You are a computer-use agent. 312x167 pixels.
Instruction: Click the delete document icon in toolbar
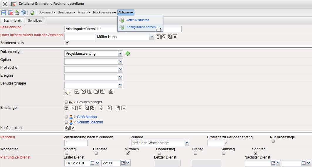point(10,13)
